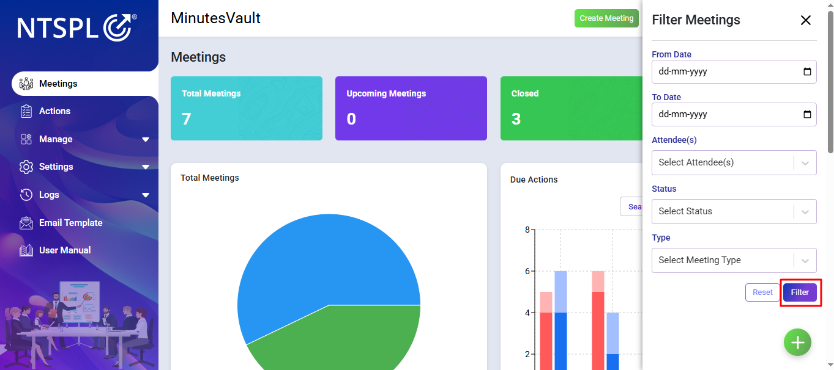Image resolution: width=834 pixels, height=370 pixels.
Task: Open the Select Attendee(s) dropdown
Action: [734, 162]
